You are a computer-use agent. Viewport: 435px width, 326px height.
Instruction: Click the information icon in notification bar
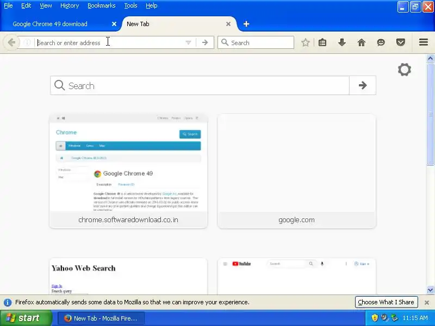[8, 302]
